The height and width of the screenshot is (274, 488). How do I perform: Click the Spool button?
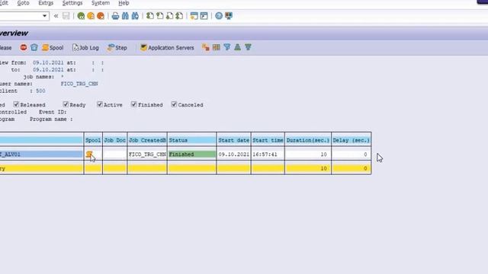point(53,47)
